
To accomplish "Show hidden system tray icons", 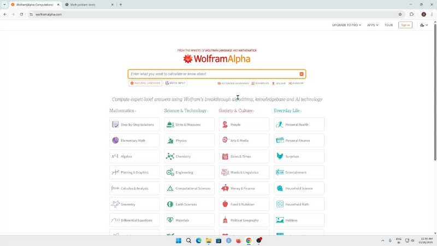I will 383,241.
